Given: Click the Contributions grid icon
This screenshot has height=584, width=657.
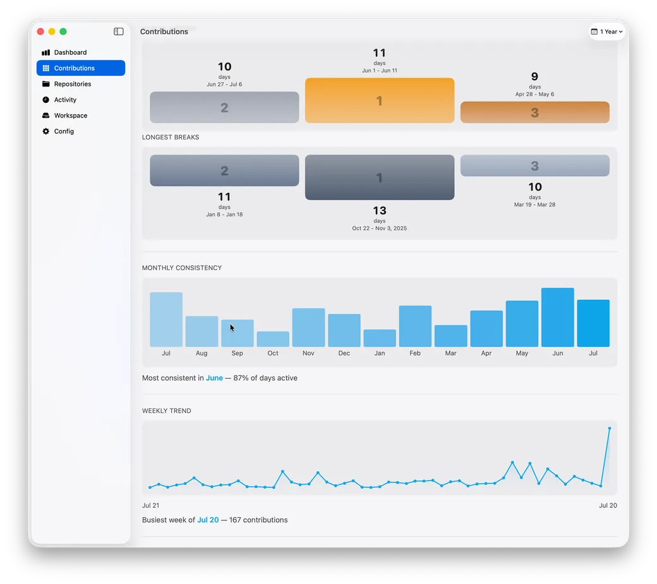Looking at the screenshot, I should (46, 68).
